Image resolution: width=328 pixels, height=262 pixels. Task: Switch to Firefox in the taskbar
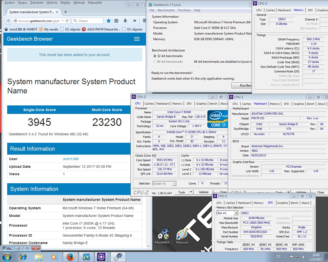70,257
